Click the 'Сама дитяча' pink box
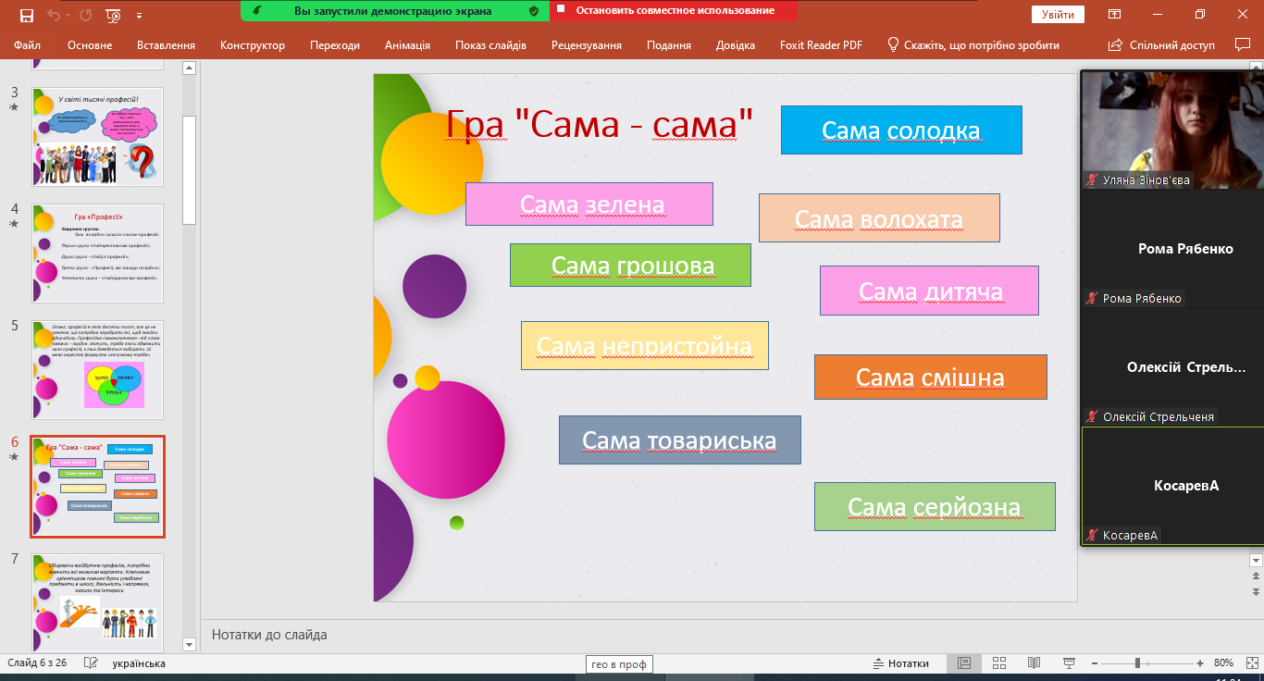The height and width of the screenshot is (681, 1264). [x=929, y=291]
